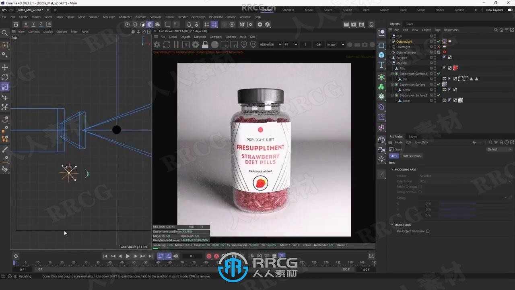Click User Data in Attributes panel

coord(422,142)
